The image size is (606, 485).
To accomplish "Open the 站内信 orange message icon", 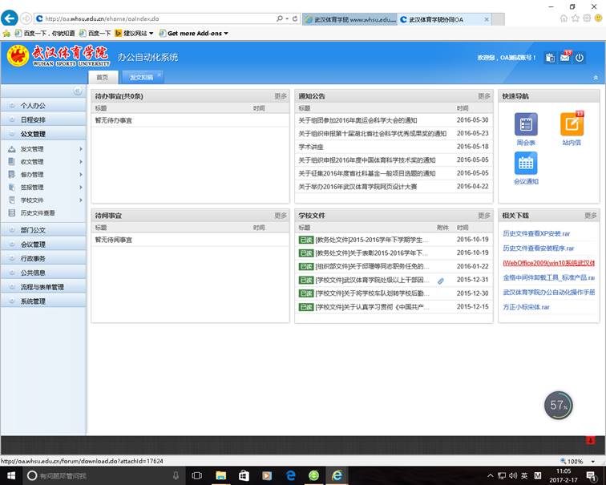I will [572, 124].
